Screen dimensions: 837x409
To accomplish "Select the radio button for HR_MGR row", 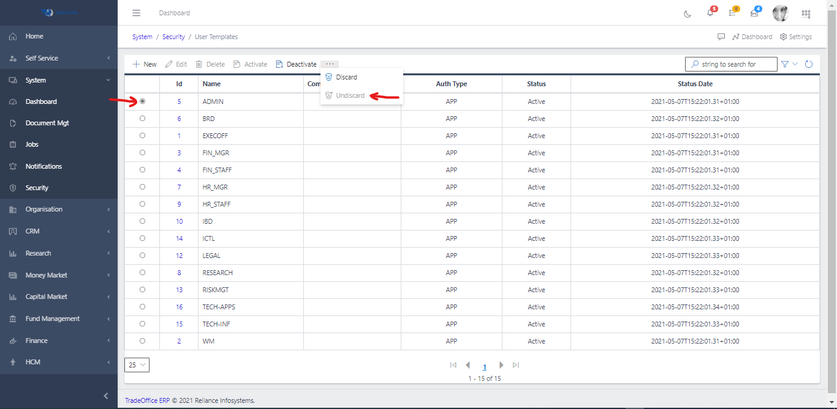I will 142,187.
